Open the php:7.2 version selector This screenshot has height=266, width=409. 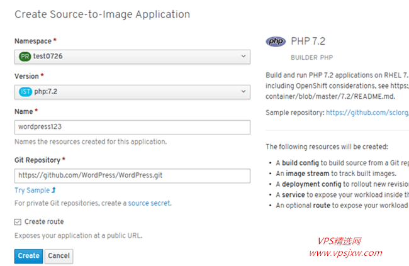132,92
